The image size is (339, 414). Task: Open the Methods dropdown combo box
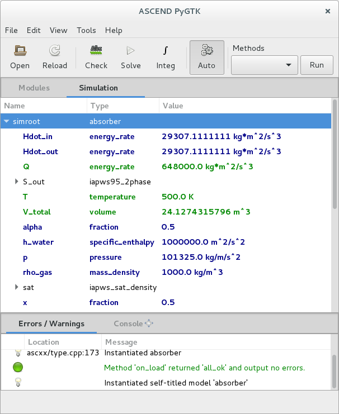(x=264, y=65)
